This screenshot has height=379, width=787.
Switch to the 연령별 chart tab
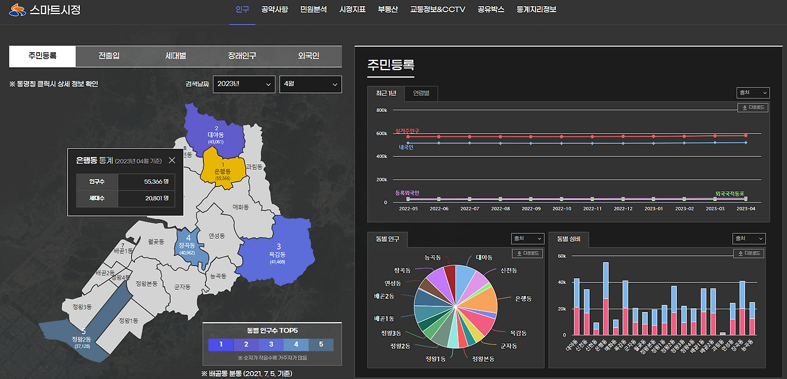[x=421, y=94]
